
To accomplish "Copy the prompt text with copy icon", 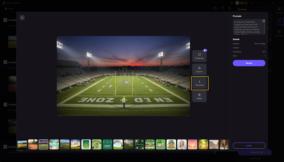I will 263,21.
